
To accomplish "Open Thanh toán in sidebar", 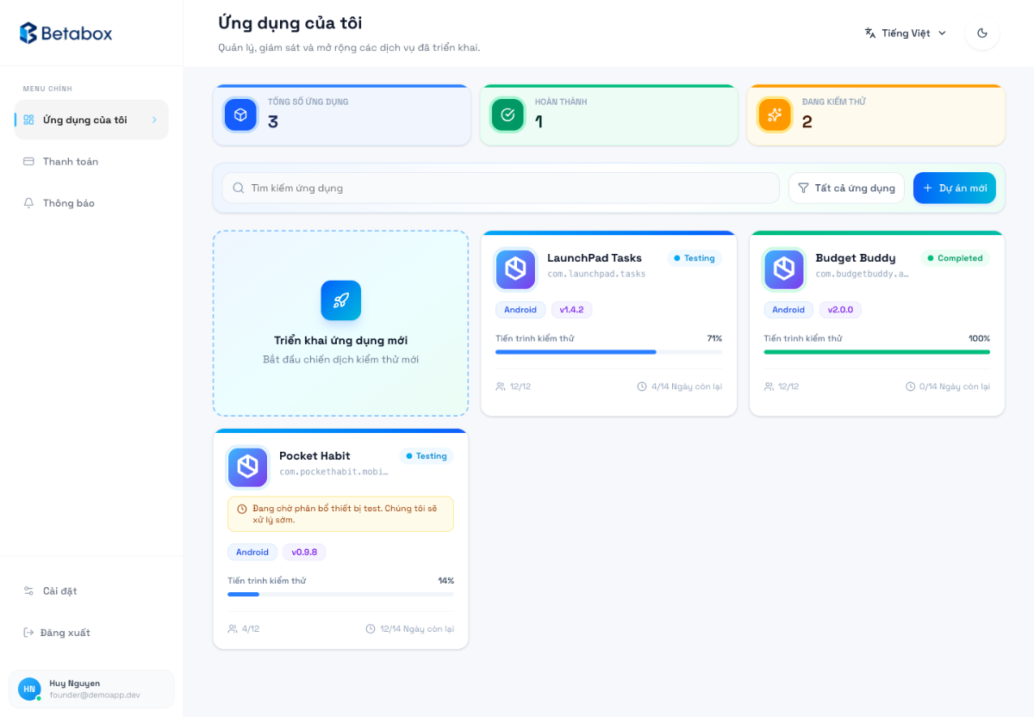I will 91,161.
